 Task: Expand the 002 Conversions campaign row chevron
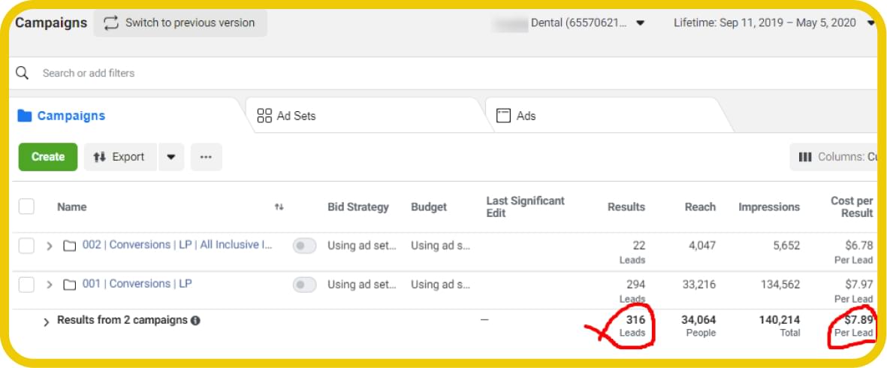[50, 246]
